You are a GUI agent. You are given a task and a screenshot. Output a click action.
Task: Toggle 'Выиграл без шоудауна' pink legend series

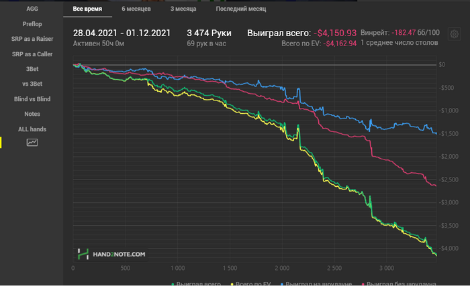tap(399, 283)
